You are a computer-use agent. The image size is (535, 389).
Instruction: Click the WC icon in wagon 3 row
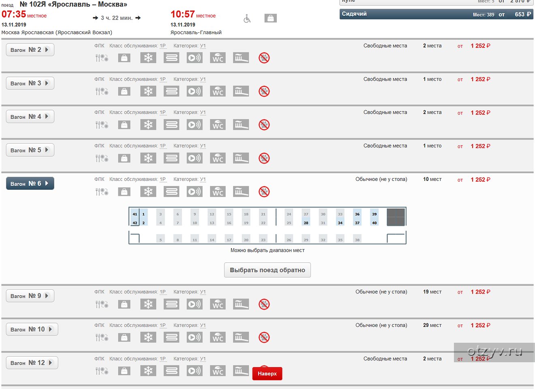tap(218, 91)
